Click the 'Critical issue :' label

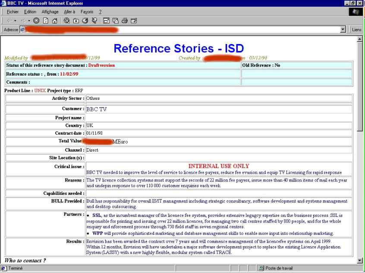(69, 166)
